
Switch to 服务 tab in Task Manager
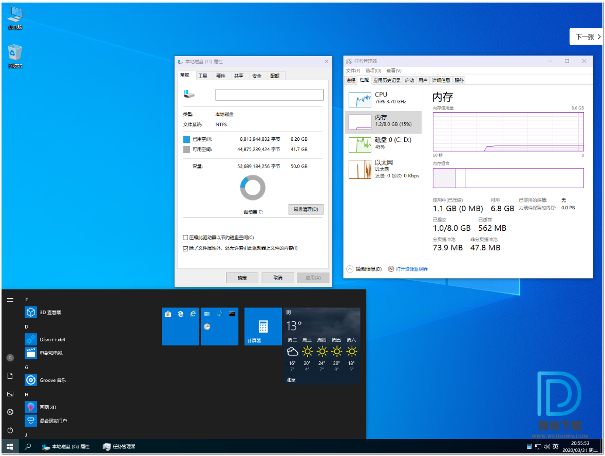pyautogui.click(x=459, y=80)
